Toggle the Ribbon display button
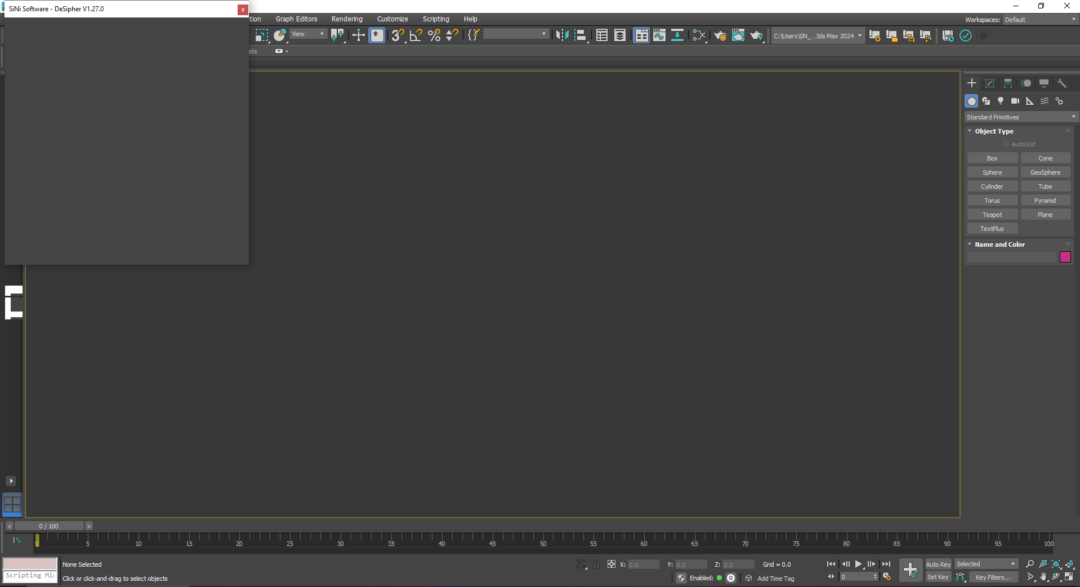Screen dimensions: 1080x587 coord(641,35)
